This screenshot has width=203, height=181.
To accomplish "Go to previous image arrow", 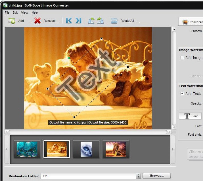I will (x=69, y=21).
